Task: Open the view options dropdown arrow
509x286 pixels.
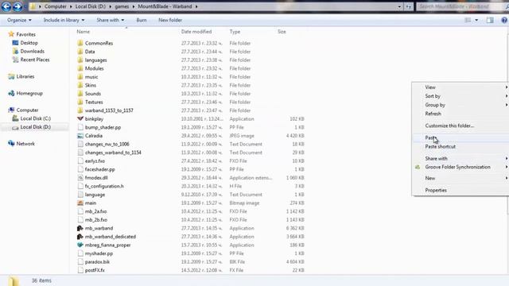Action: click(476, 20)
